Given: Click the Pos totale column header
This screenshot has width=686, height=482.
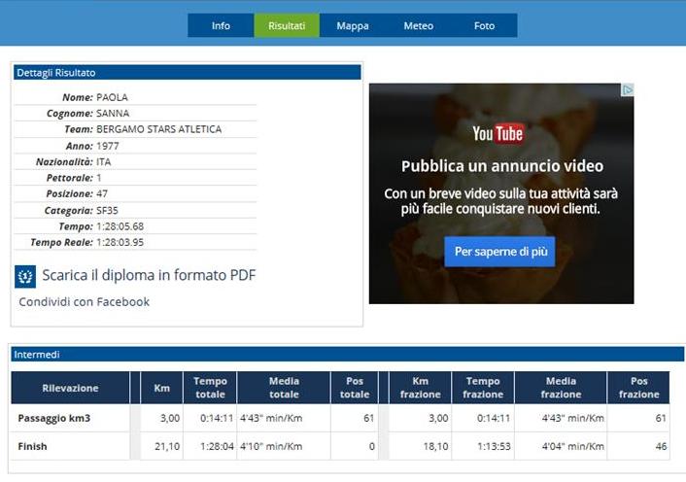Looking at the screenshot, I should click(x=355, y=388).
